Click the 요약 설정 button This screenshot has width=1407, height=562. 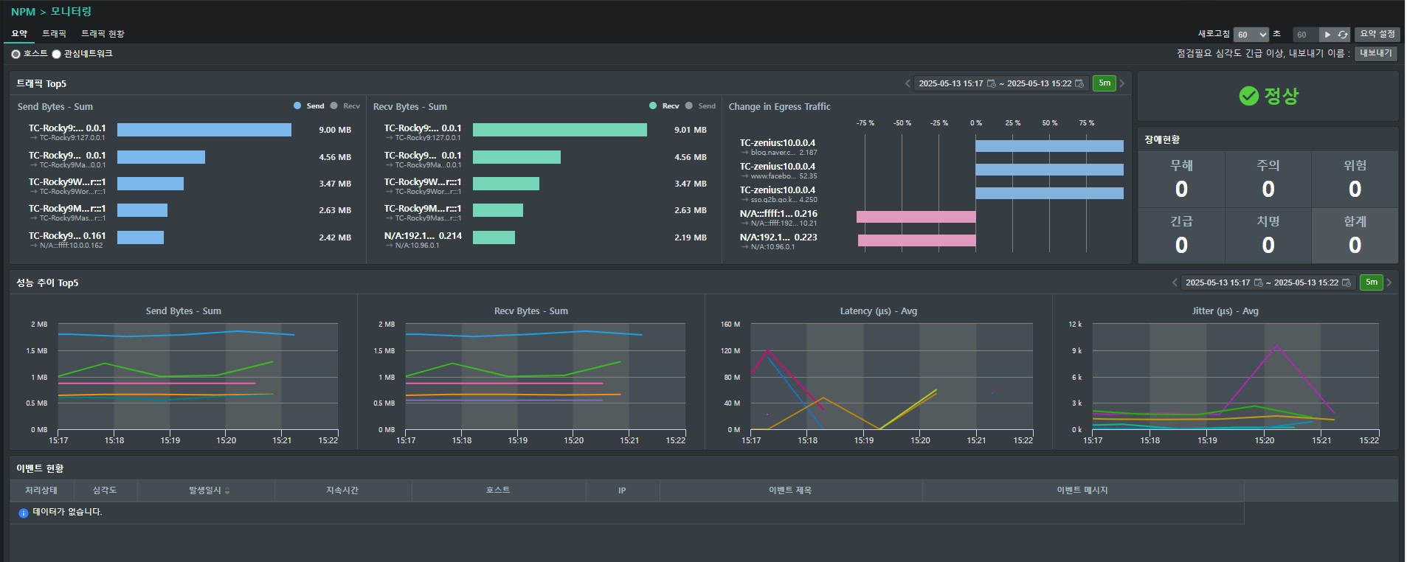[1377, 34]
